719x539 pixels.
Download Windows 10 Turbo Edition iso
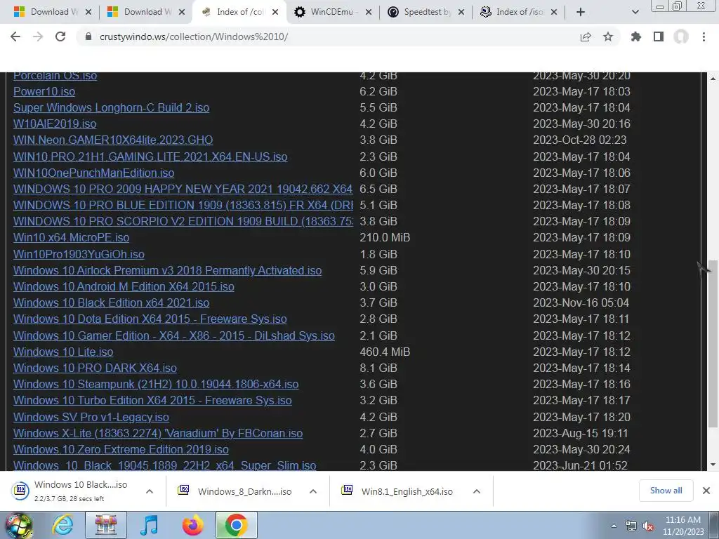152,400
